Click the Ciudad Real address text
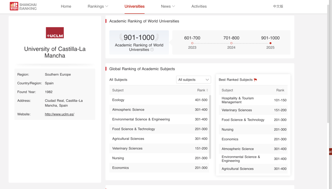Image resolution: width=332 pixels, height=189 pixels. pos(64,103)
